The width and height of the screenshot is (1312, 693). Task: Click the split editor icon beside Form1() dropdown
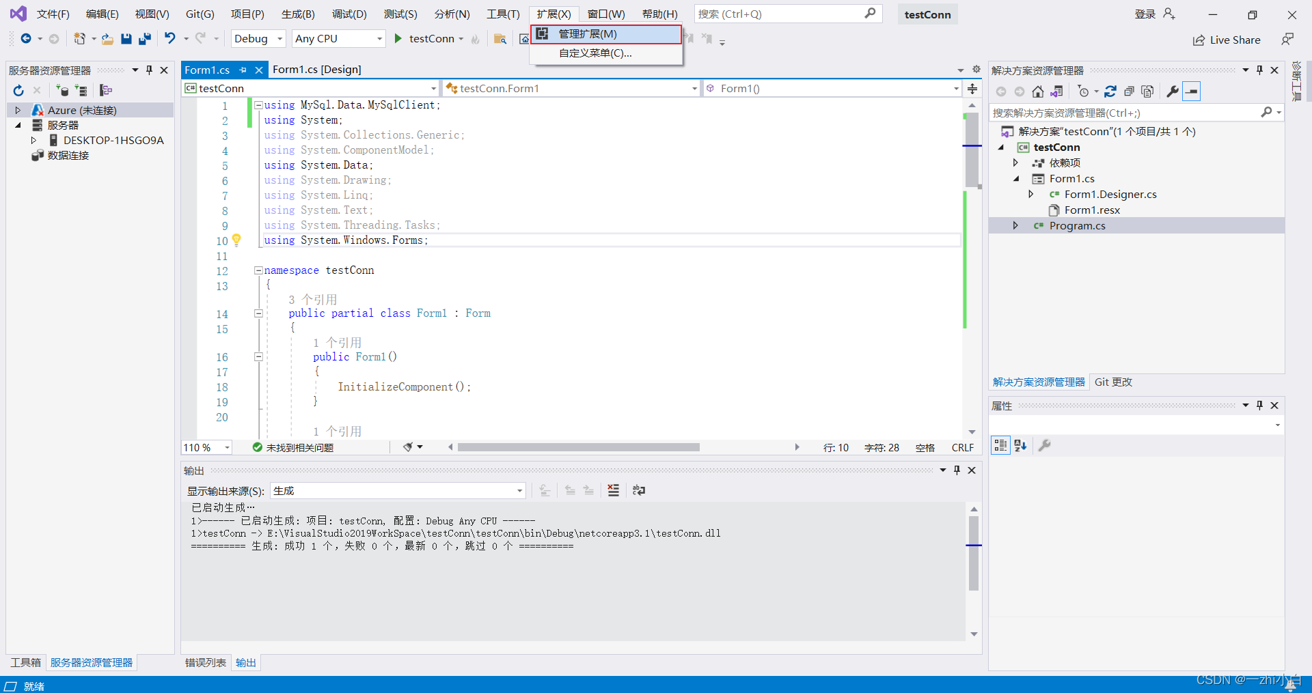coord(972,89)
